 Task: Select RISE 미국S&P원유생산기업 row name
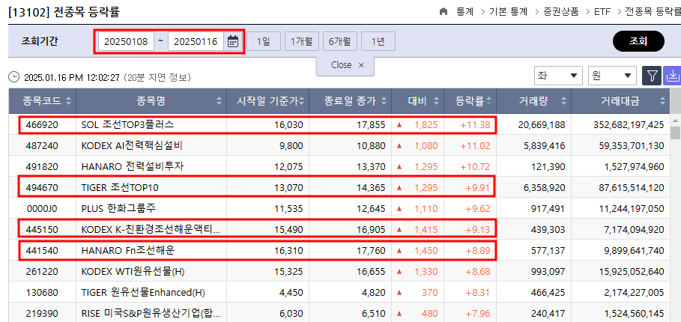[x=151, y=314]
